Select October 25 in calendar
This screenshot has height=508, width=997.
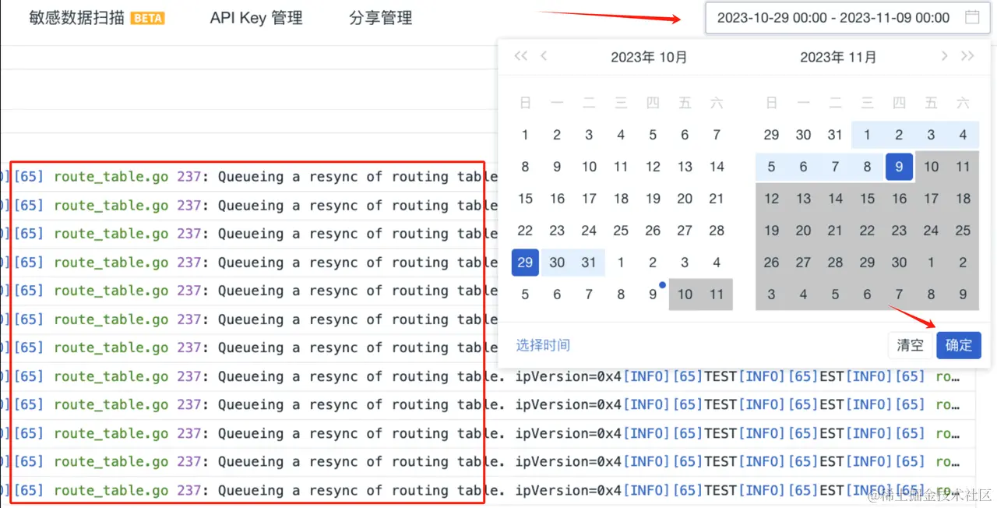coord(621,231)
